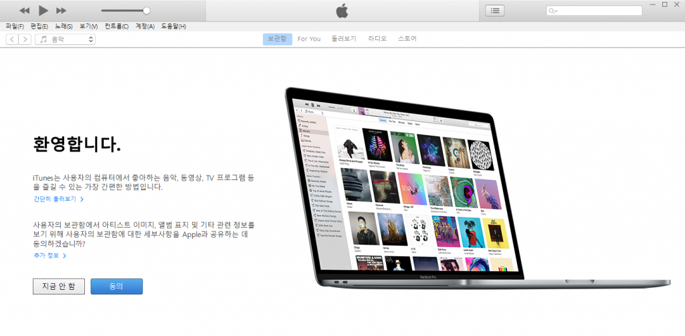Open the Up Next list view button
685x336 pixels.
495,11
